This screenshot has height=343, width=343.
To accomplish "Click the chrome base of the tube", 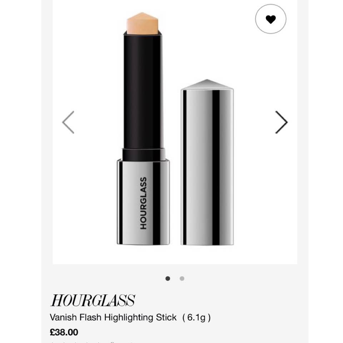I will [144, 202].
